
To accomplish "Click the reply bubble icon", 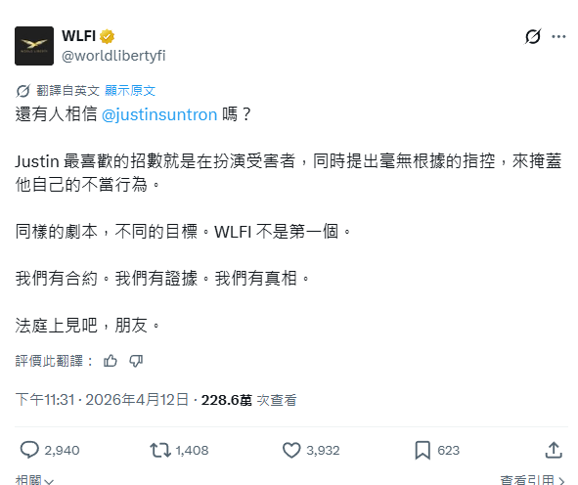I will [29, 450].
